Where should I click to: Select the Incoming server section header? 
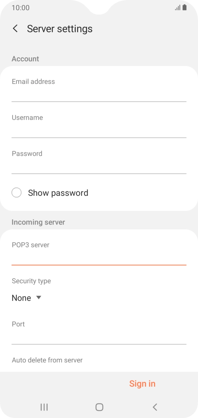pos(38,222)
